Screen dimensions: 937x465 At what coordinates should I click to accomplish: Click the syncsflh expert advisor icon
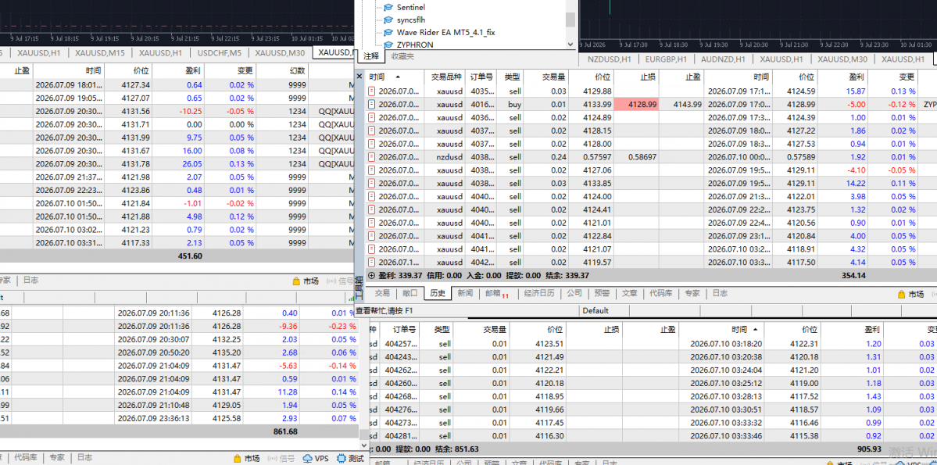point(388,20)
